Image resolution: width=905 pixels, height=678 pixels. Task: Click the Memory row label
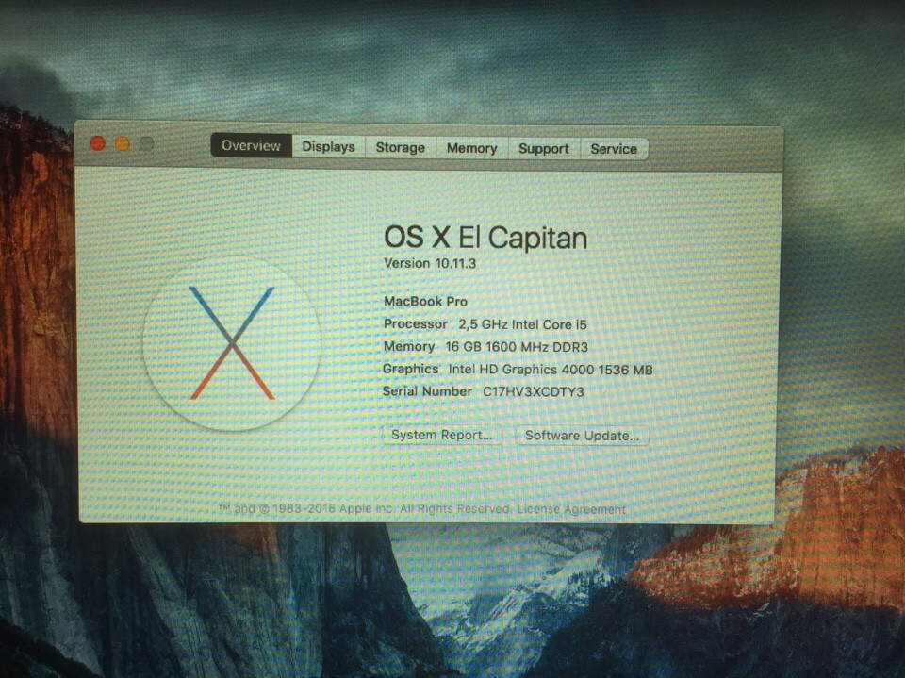pos(408,346)
